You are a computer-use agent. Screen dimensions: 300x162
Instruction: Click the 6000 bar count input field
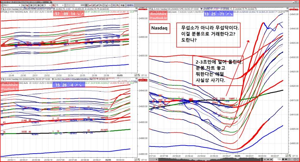click(80, 5)
